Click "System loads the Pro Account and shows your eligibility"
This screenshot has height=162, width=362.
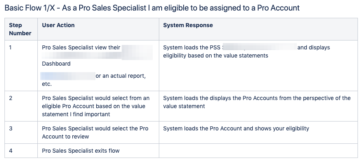[x=236, y=128]
